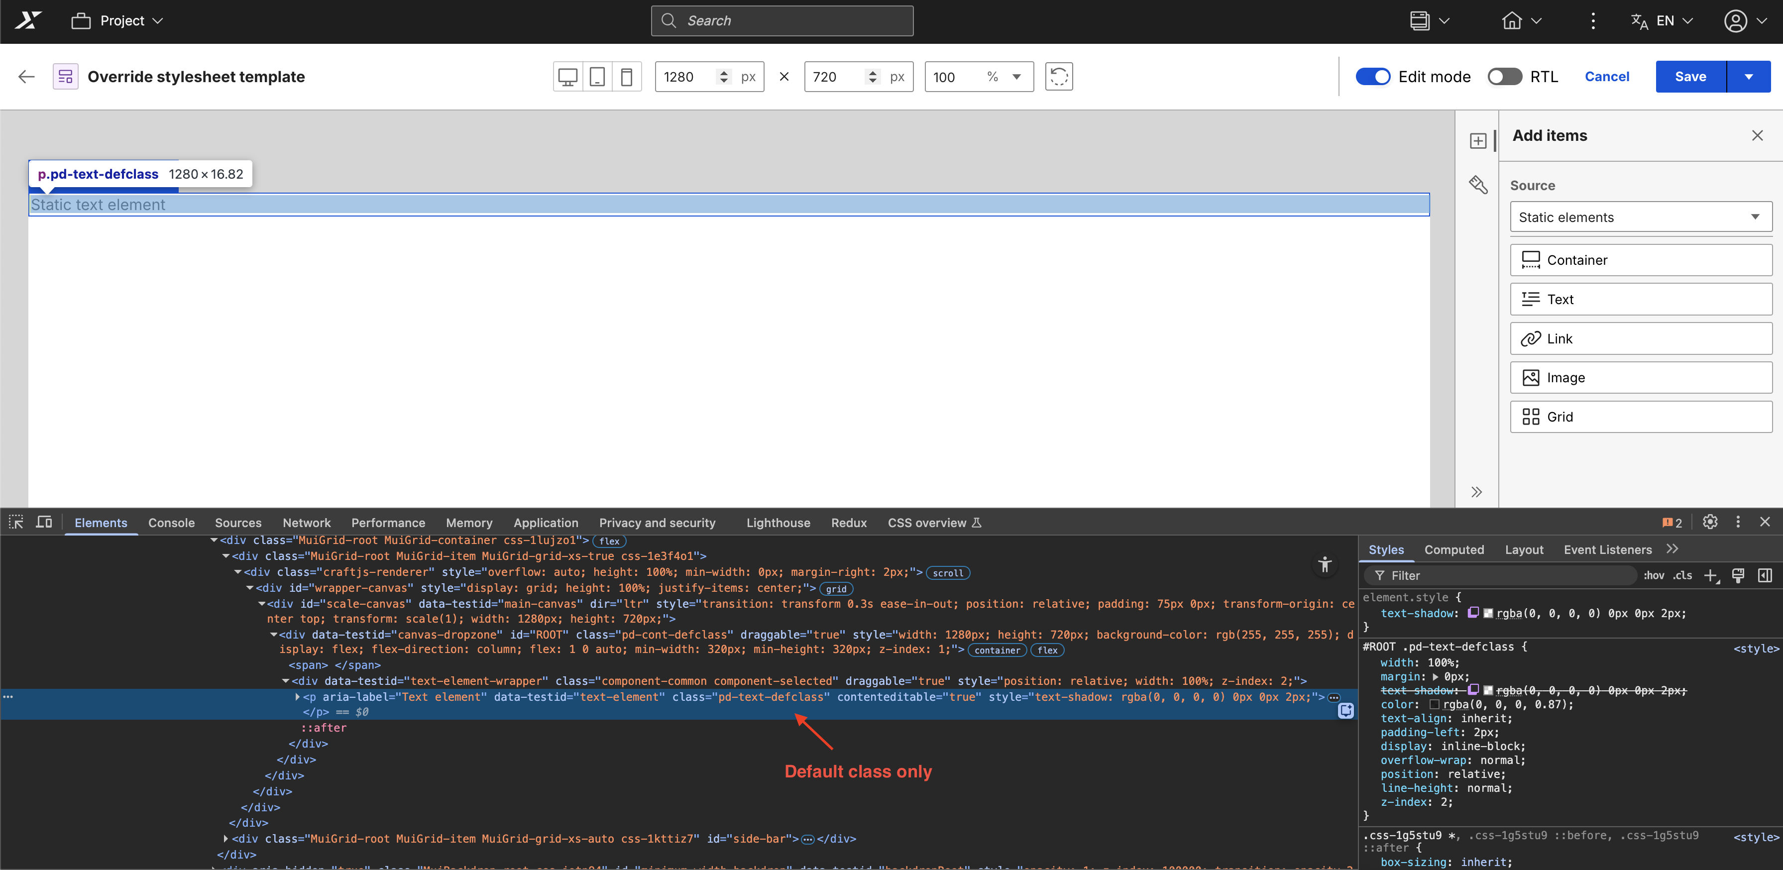
Task: Toggle the .cls class editor
Action: click(1682, 575)
